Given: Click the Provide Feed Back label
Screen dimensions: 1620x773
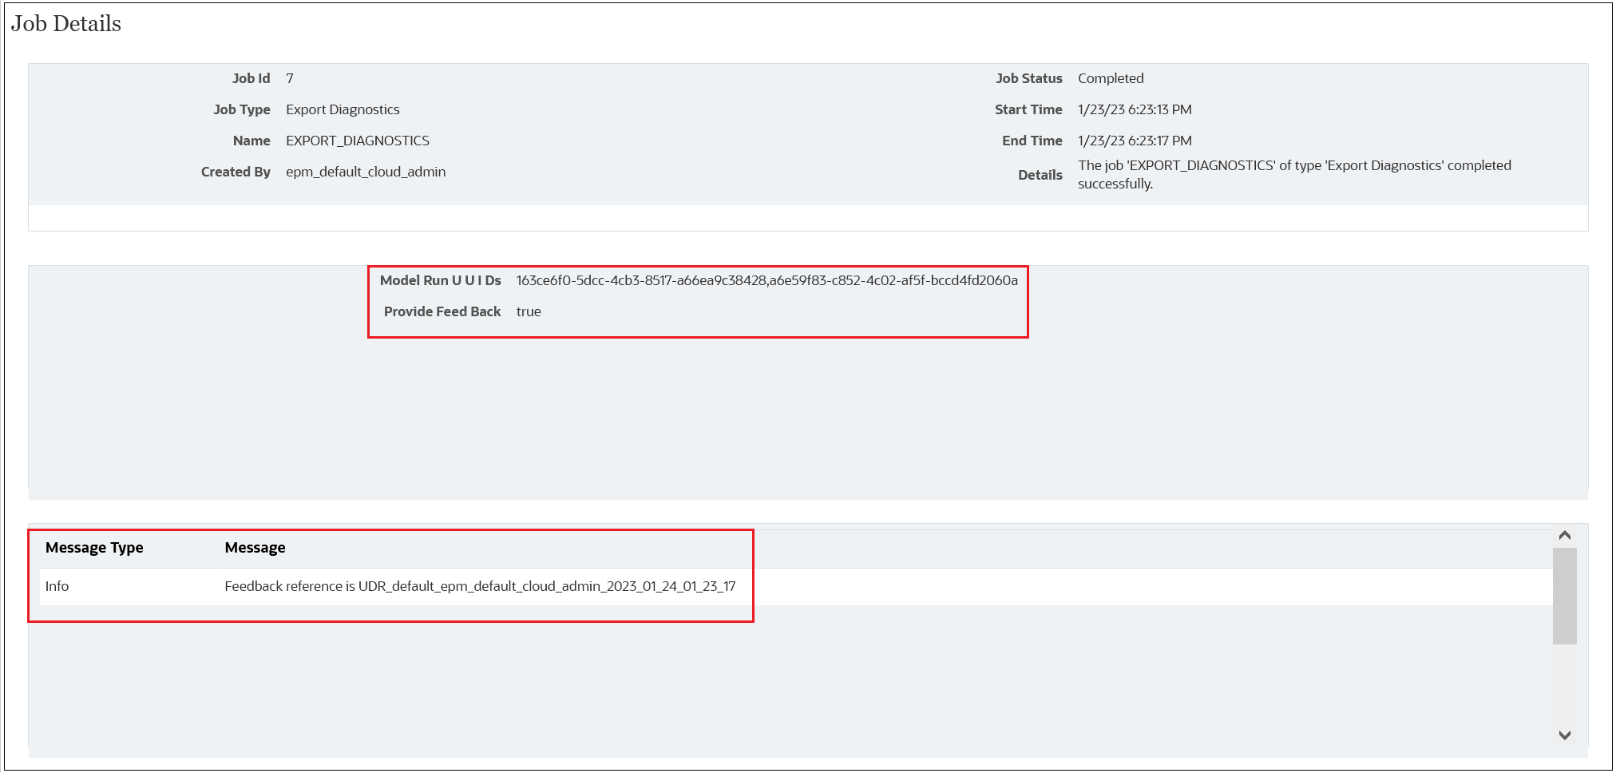Looking at the screenshot, I should [x=442, y=311].
